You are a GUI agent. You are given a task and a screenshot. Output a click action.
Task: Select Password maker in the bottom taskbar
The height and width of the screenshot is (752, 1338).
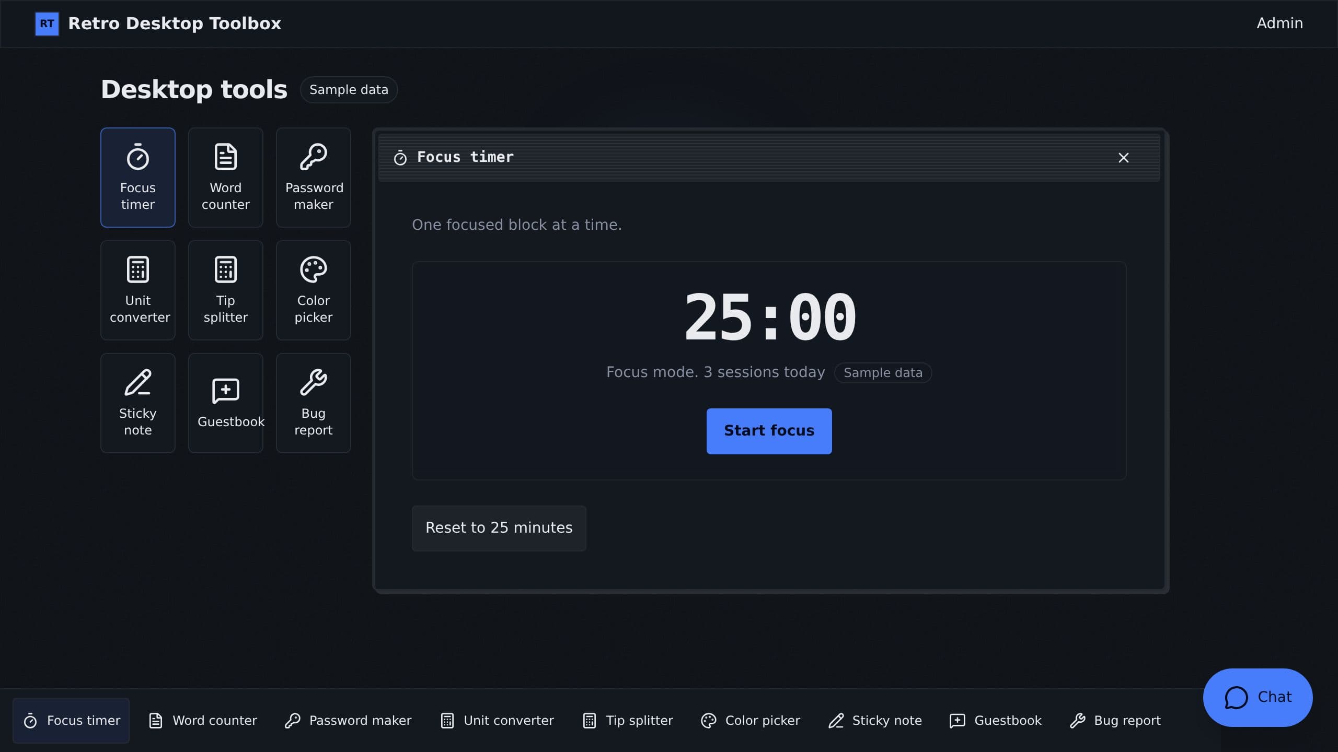[x=348, y=721]
